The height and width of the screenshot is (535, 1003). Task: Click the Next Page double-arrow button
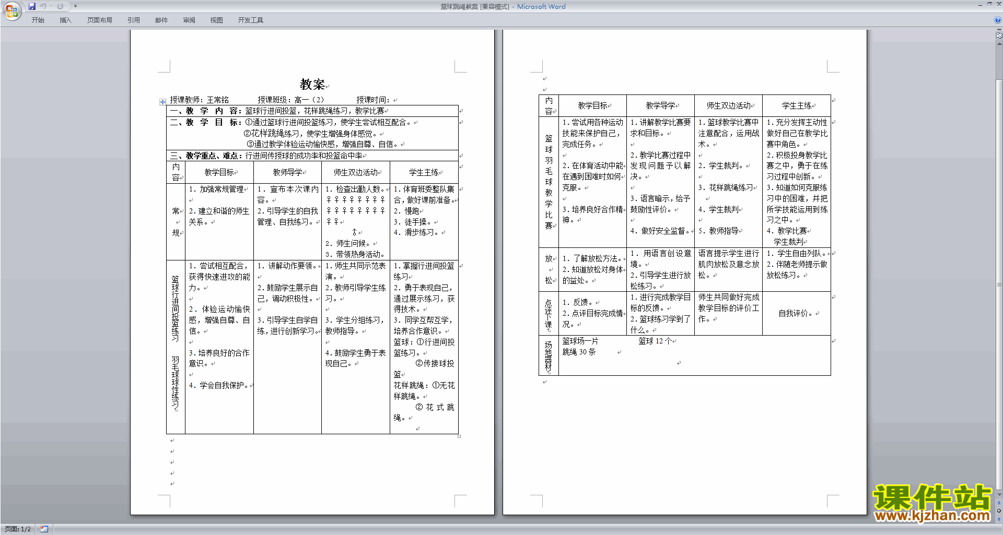tap(999, 519)
